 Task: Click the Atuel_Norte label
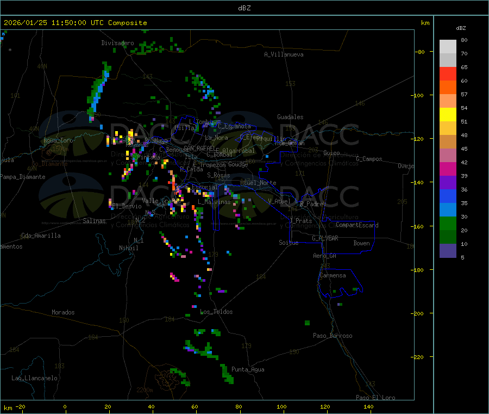(258, 183)
